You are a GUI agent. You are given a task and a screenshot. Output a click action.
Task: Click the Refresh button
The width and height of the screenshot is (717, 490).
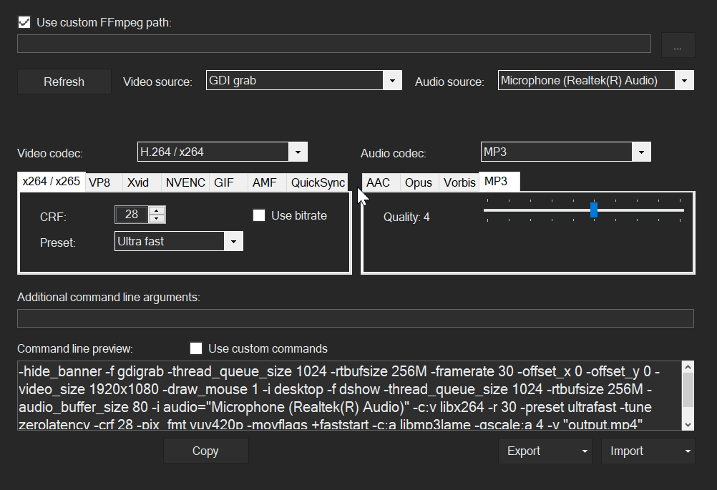(x=64, y=81)
